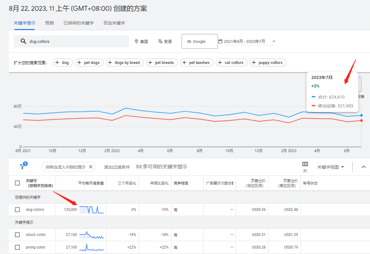The image size is (370, 254).
Task: Select the shock collor checkbox
Action: (17, 234)
